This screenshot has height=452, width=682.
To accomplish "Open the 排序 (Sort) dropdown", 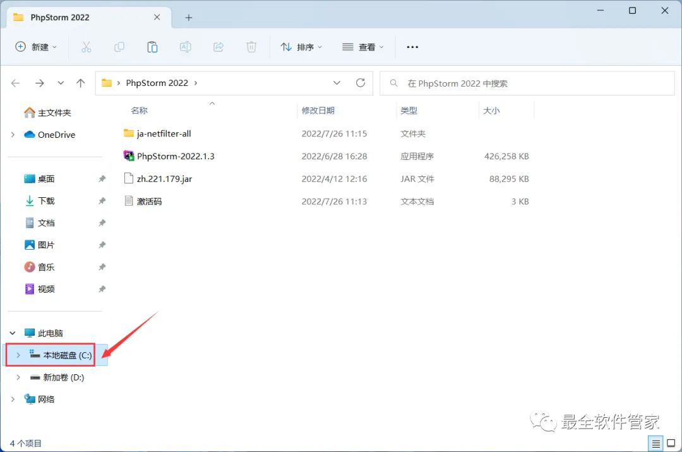I will pos(301,47).
